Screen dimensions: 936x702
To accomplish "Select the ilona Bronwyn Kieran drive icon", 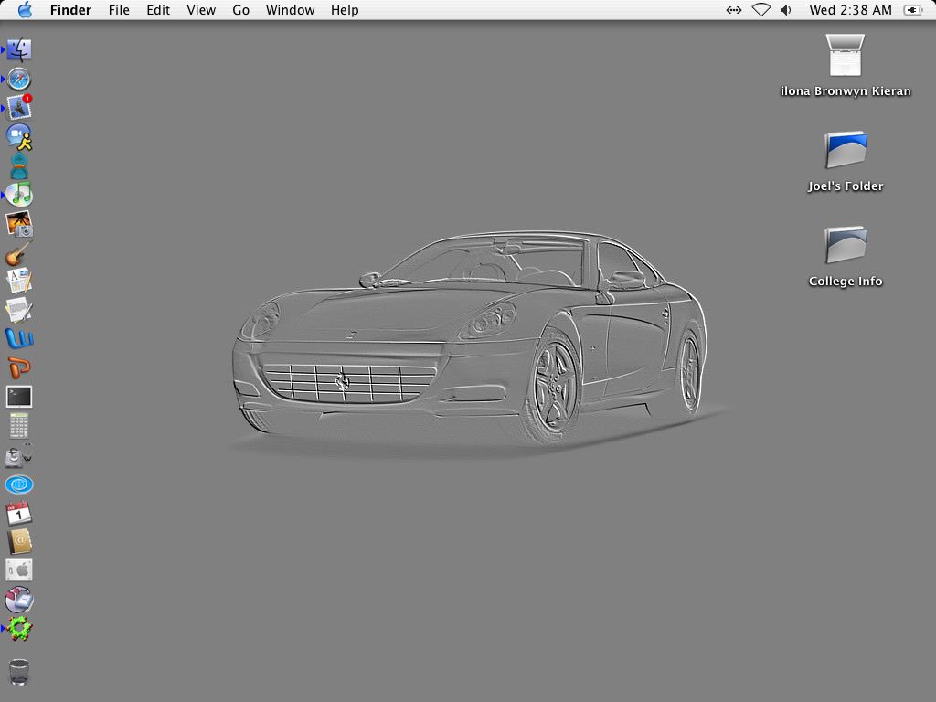I will 846,55.
